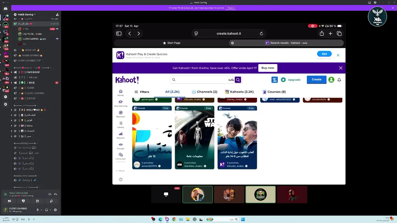397x223 pixels.
Task: Open the green profile avatar menu
Action: 331,80
